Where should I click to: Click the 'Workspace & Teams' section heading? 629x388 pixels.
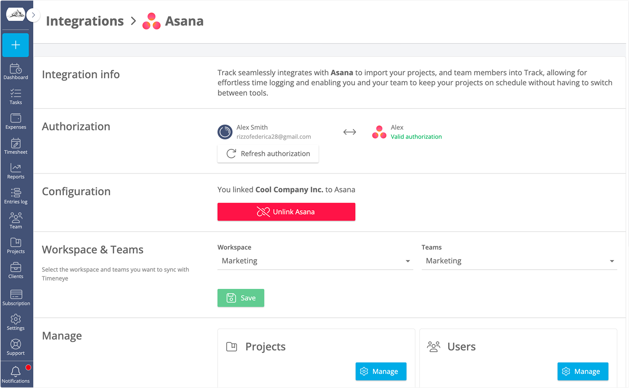pyautogui.click(x=92, y=250)
